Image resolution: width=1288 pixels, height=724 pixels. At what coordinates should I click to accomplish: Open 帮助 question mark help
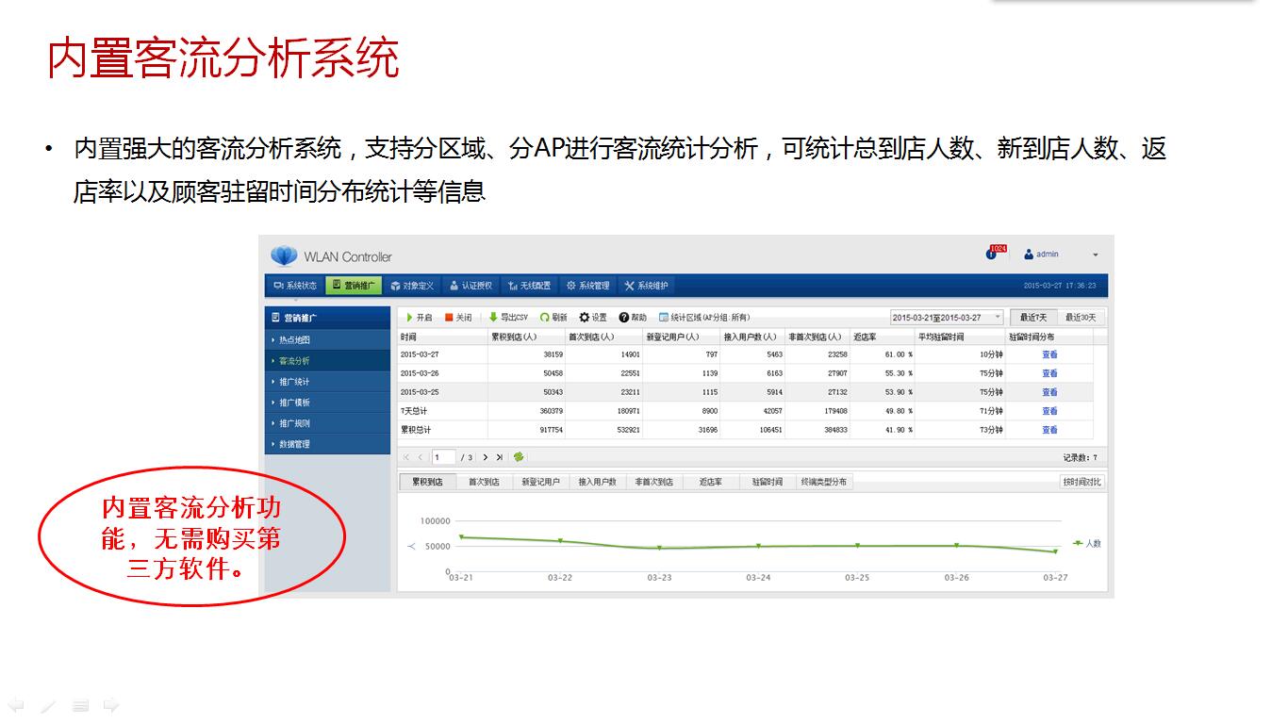[624, 318]
